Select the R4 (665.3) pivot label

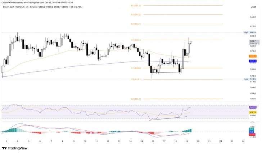point(136,6)
